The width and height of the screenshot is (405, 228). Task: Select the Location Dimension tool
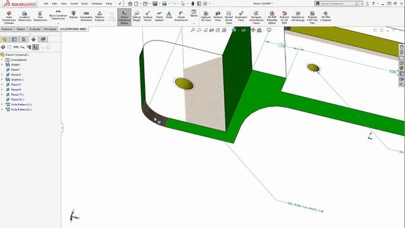(25, 16)
